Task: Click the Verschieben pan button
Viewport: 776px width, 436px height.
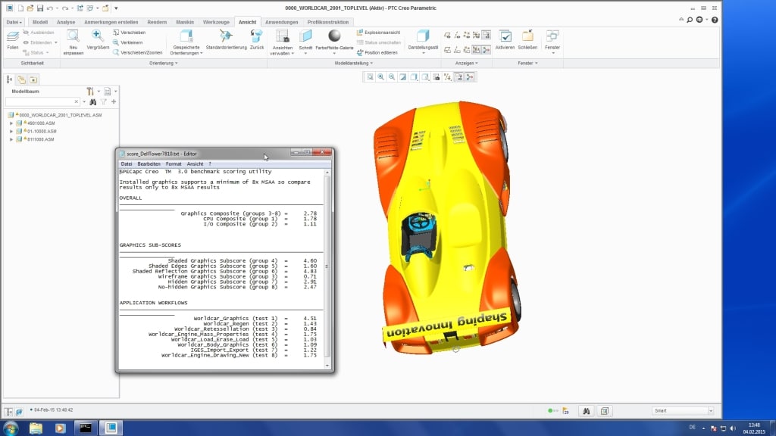Action: tap(129, 33)
